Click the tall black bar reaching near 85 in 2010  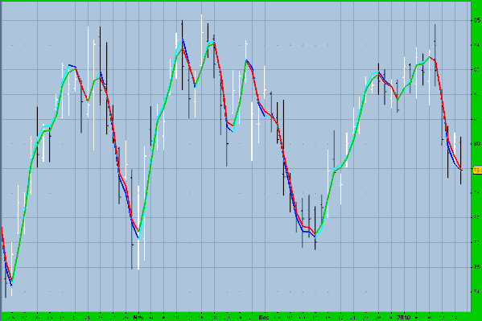[x=435, y=56]
